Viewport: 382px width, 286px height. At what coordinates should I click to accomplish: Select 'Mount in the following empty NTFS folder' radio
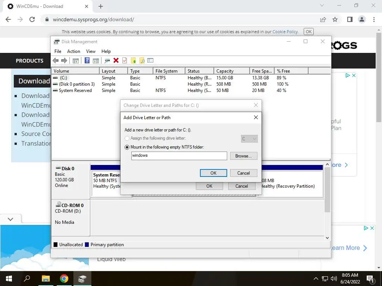[127, 147]
